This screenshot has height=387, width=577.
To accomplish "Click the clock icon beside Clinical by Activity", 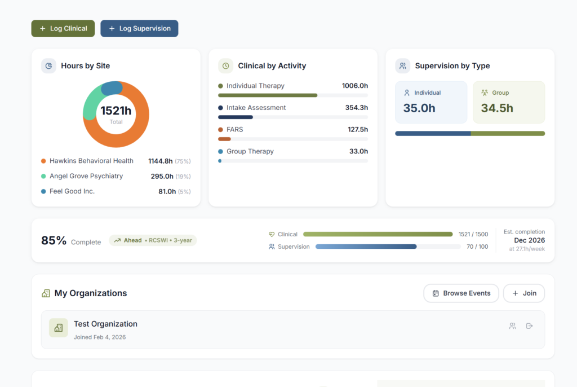I will pos(225,66).
